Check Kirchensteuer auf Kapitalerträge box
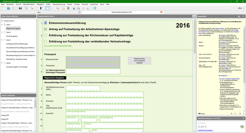This screenshot has height=133, width=246. pos(46,35)
